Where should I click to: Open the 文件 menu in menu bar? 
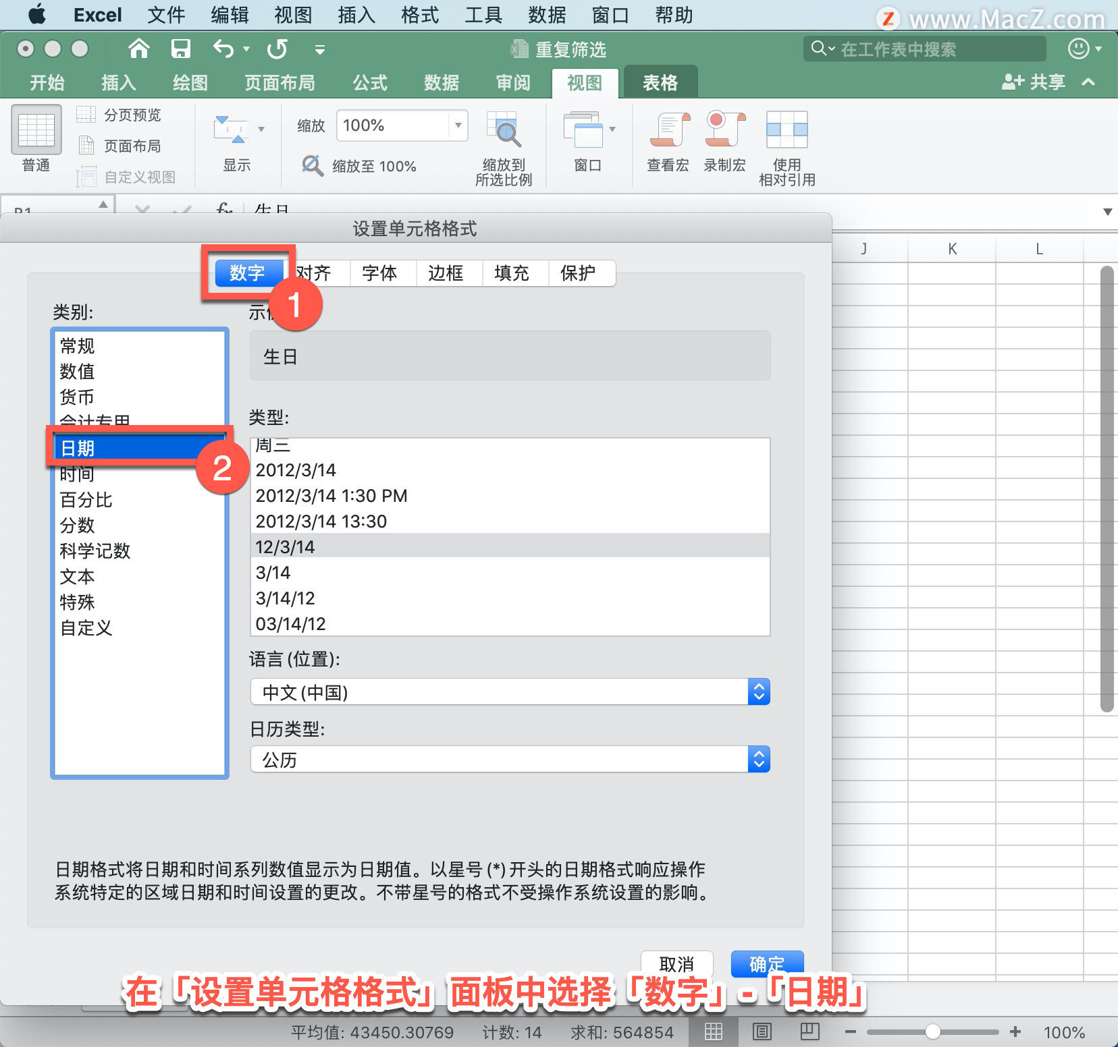tap(166, 15)
